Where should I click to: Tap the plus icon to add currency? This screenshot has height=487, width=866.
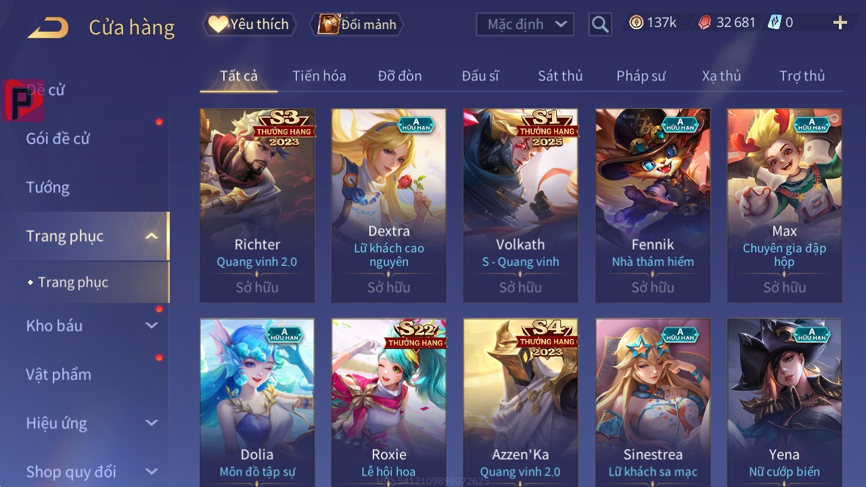(x=840, y=23)
